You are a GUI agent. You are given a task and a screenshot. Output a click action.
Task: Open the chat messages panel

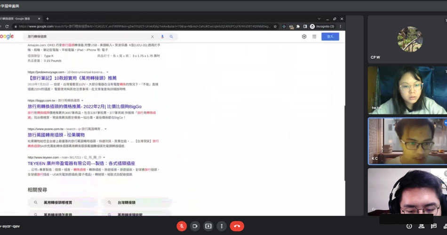pos(434,226)
